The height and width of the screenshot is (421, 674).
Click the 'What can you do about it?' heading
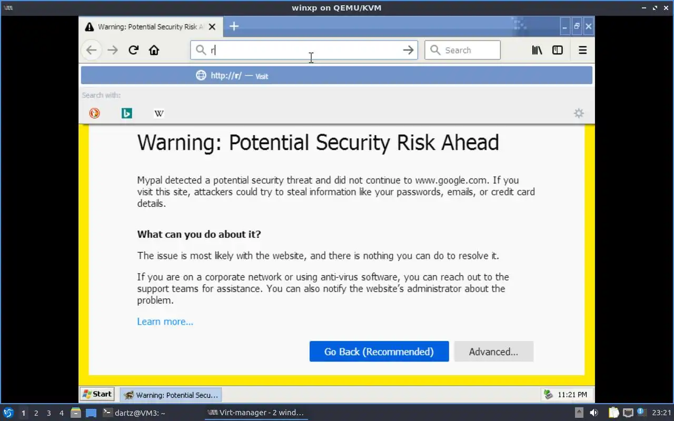point(199,234)
